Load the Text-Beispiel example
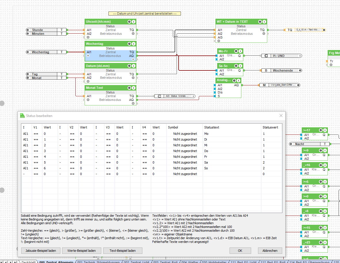 [123, 251]
